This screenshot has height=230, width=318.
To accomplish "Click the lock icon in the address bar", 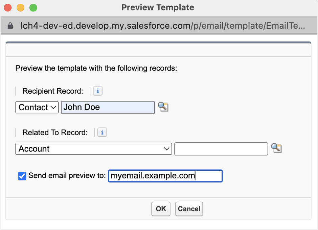I will click(10, 26).
